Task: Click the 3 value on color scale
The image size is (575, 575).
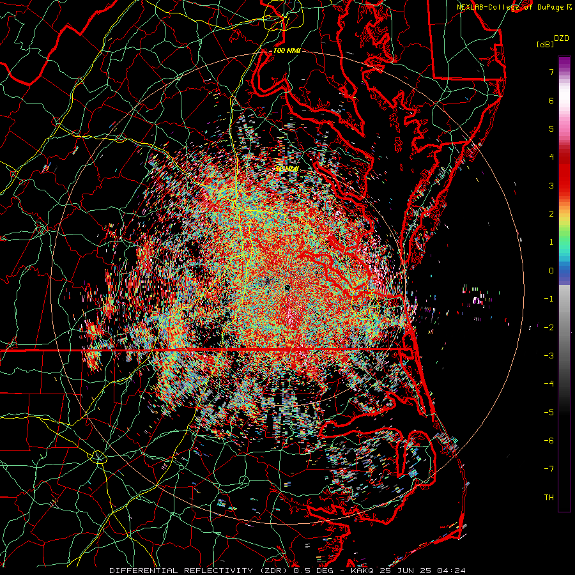Action: point(551,185)
